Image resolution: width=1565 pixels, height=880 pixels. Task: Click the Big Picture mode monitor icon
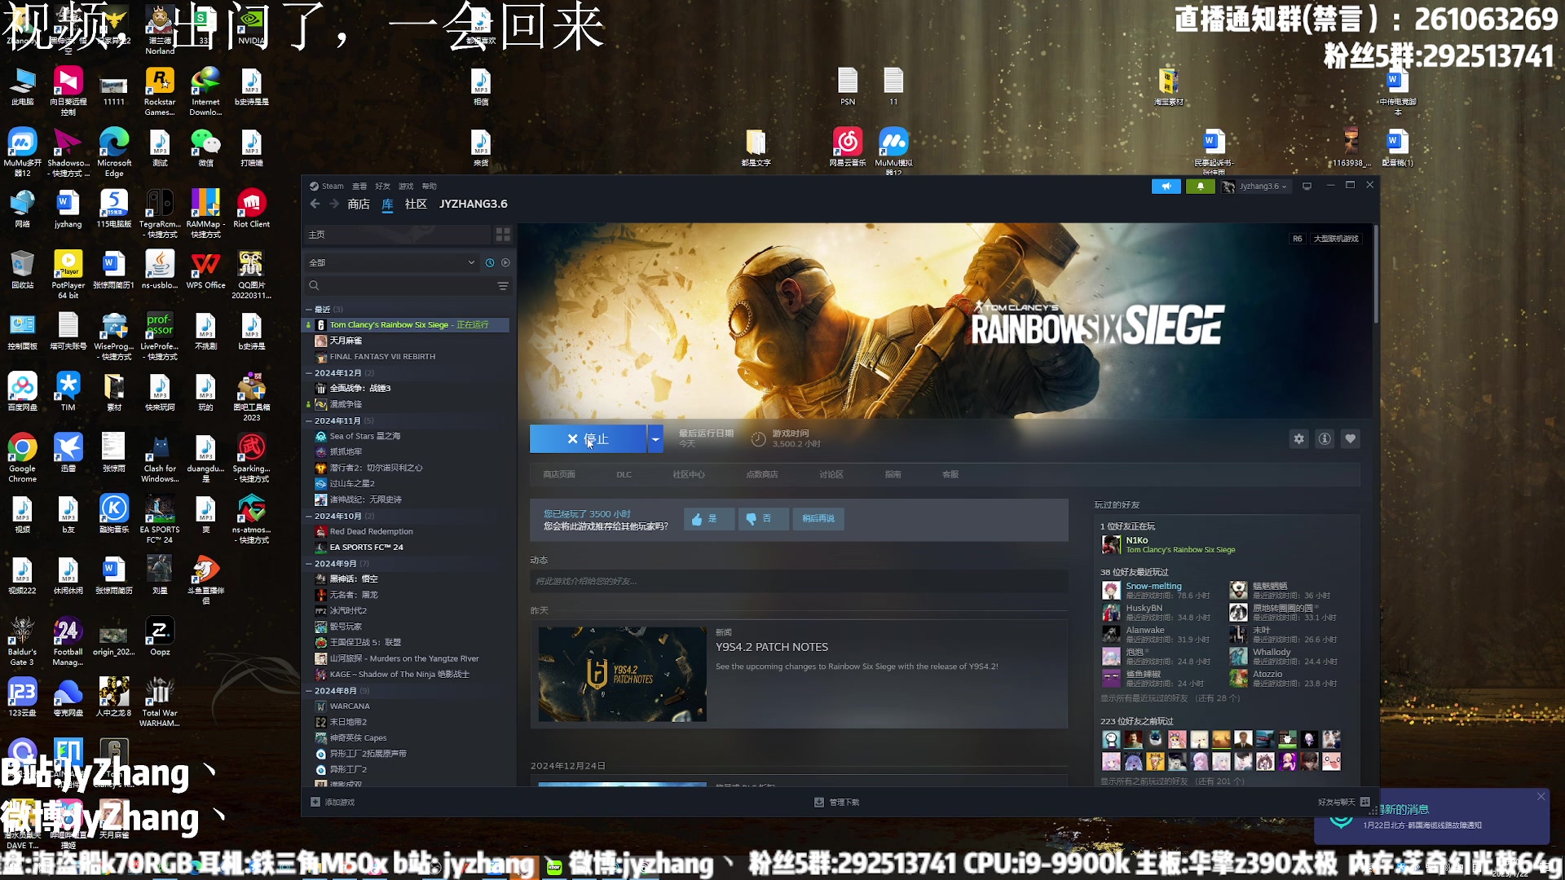(1307, 187)
